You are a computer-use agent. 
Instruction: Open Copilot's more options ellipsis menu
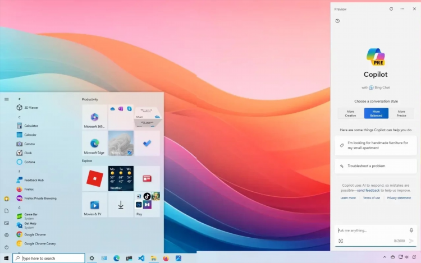(x=402, y=9)
